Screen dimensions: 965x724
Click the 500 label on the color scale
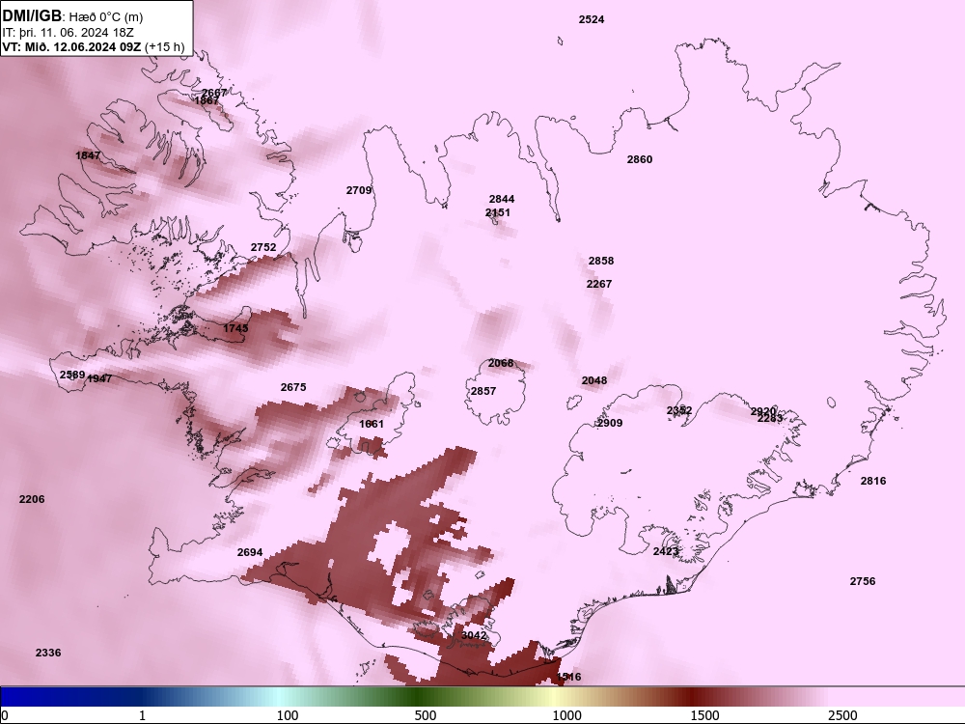[426, 715]
